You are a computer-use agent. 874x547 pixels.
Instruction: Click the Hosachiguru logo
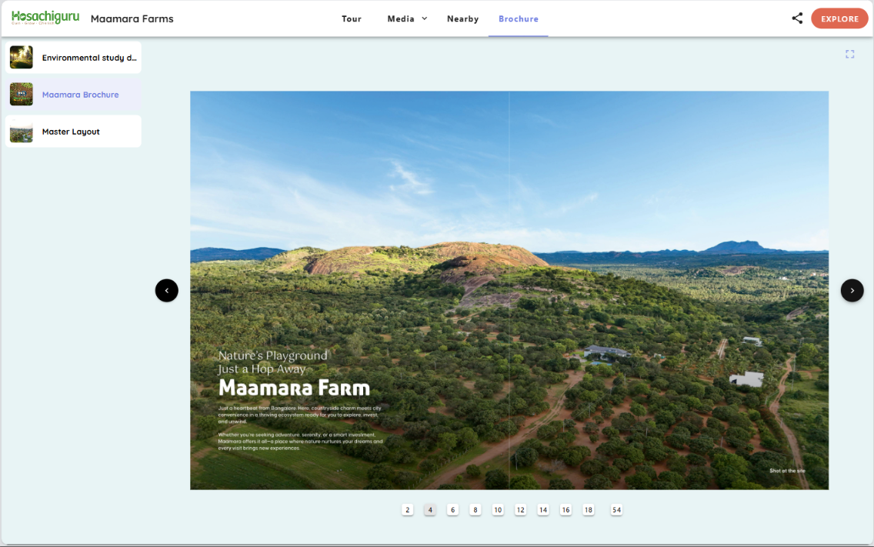[45, 17]
